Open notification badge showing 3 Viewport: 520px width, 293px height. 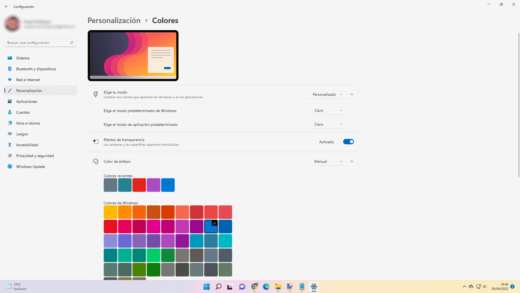pos(512,286)
